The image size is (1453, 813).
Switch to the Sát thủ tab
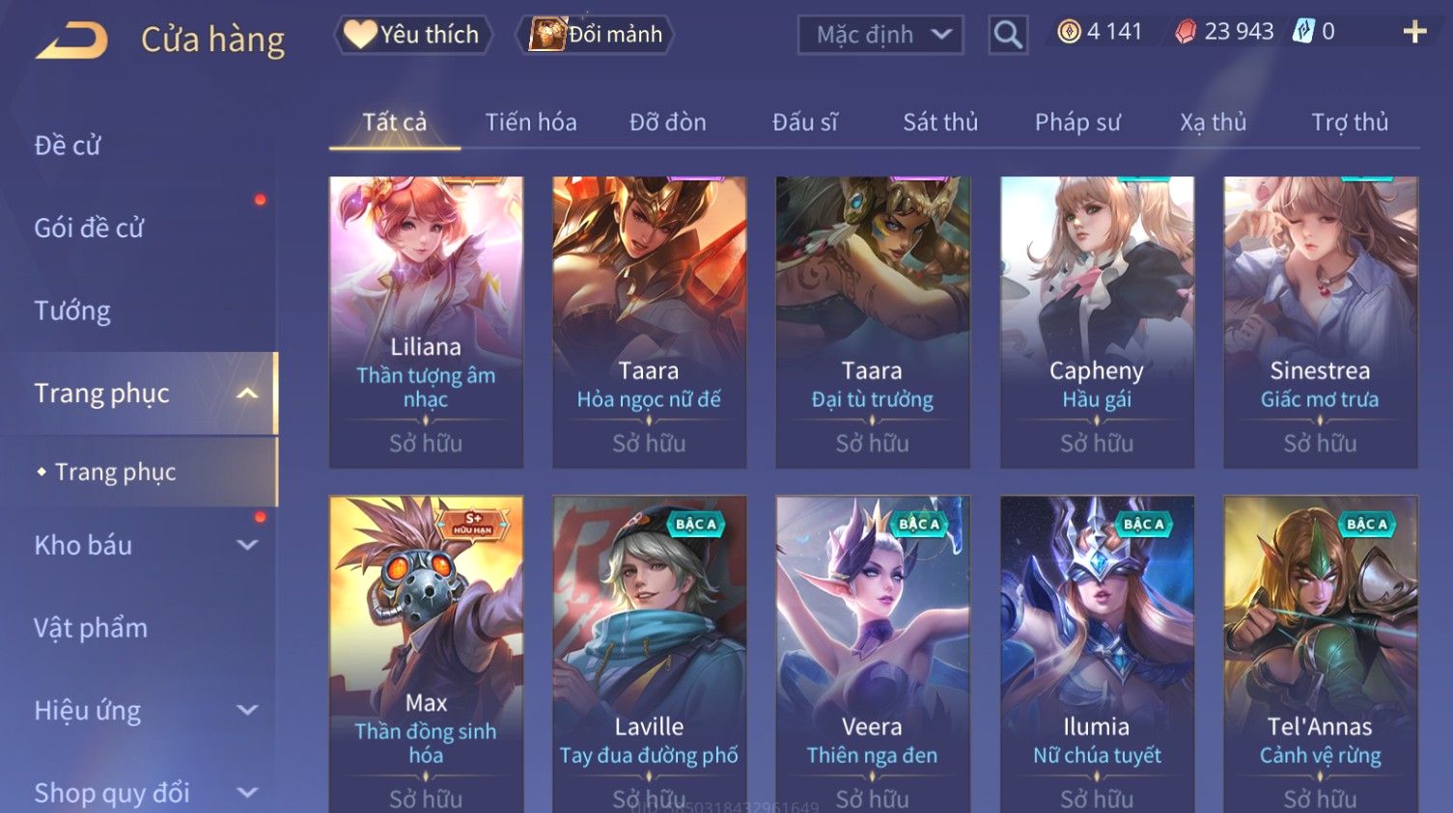coord(940,122)
